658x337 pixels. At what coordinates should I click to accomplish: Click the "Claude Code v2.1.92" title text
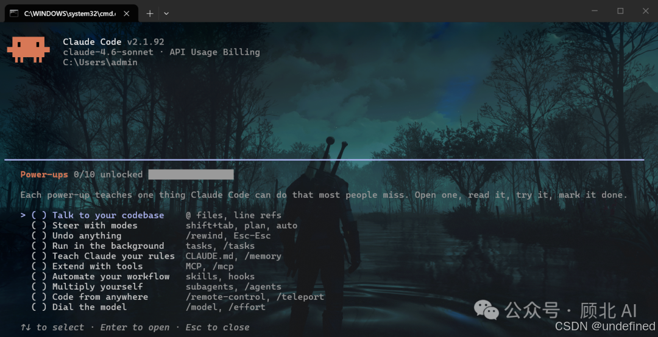[113, 42]
